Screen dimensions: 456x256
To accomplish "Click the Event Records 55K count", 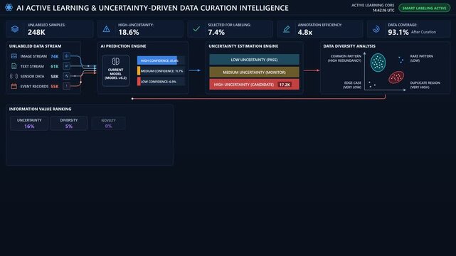I will click(x=54, y=86).
